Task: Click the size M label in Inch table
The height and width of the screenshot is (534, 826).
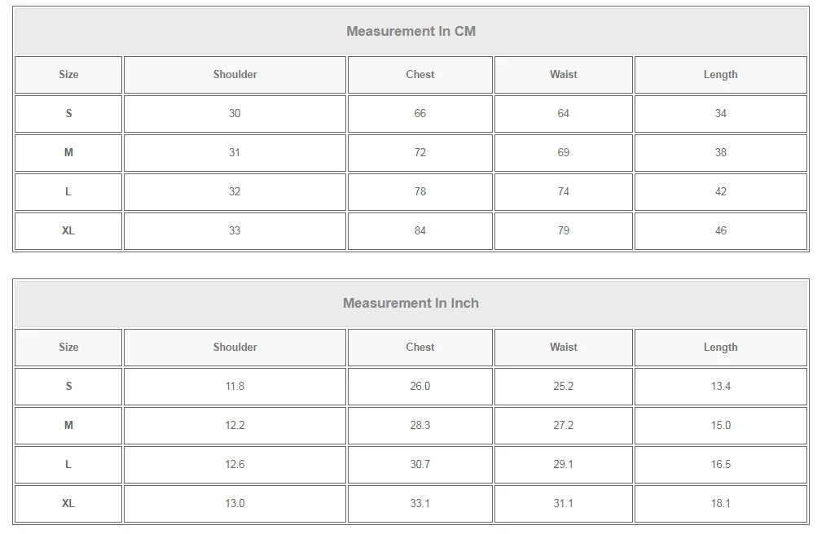Action: [68, 426]
